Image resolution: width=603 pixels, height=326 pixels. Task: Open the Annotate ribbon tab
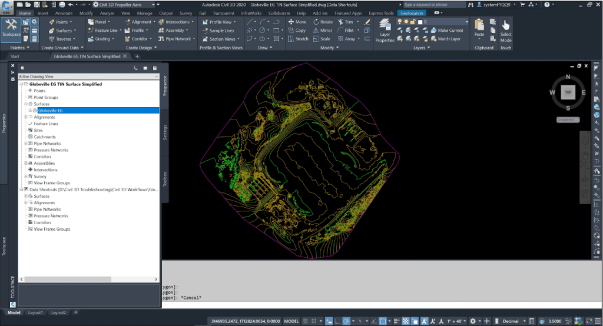pyautogui.click(x=64, y=13)
